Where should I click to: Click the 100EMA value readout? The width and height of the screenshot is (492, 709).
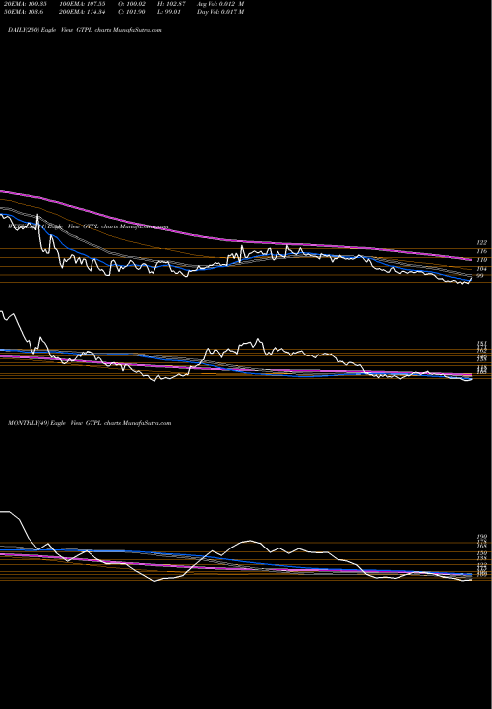click(x=82, y=4)
